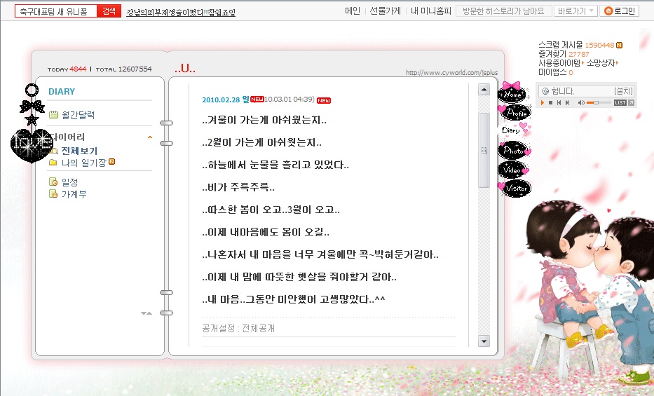Image resolution: width=654 pixels, height=396 pixels.
Task: Expand 사용중아이템 arrow
Action: coord(583,63)
